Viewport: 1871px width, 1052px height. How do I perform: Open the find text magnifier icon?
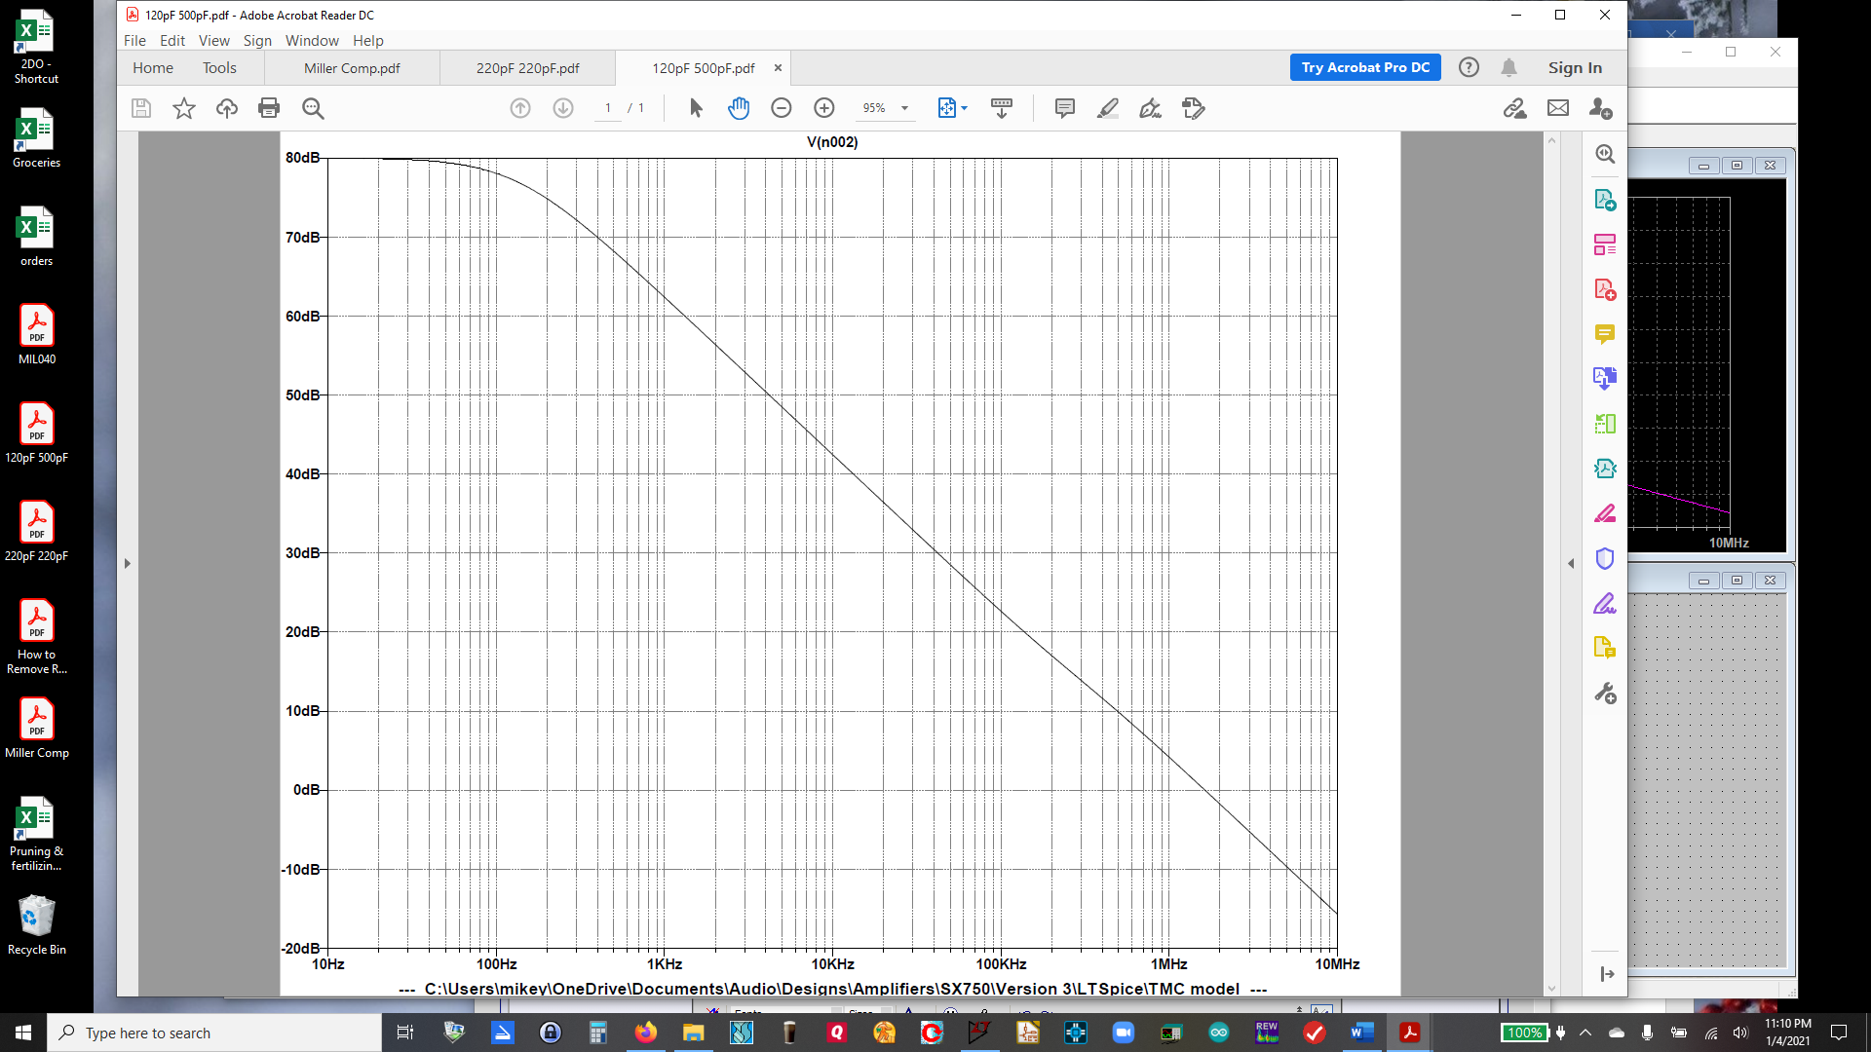pos(313,108)
